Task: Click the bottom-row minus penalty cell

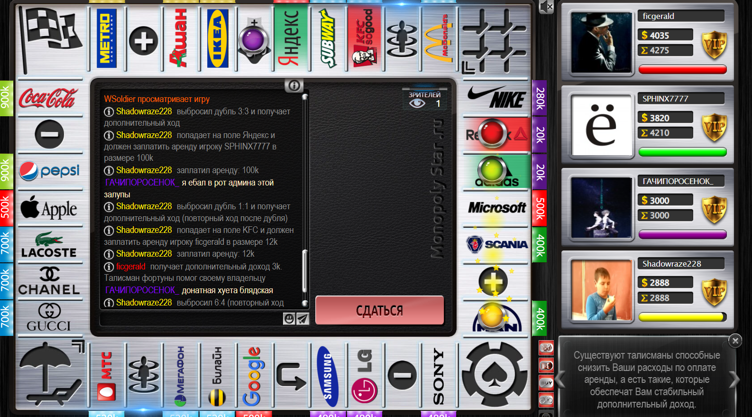Action: coord(402,376)
